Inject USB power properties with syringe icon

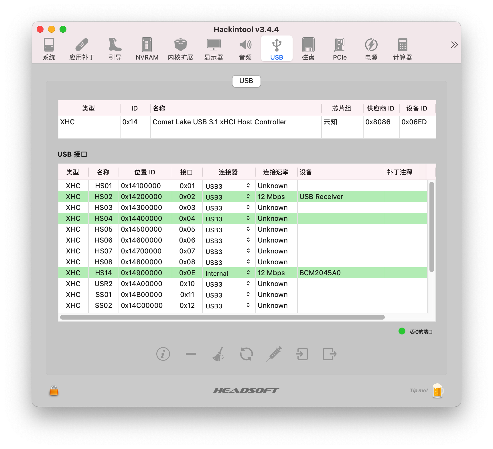pos(274,354)
